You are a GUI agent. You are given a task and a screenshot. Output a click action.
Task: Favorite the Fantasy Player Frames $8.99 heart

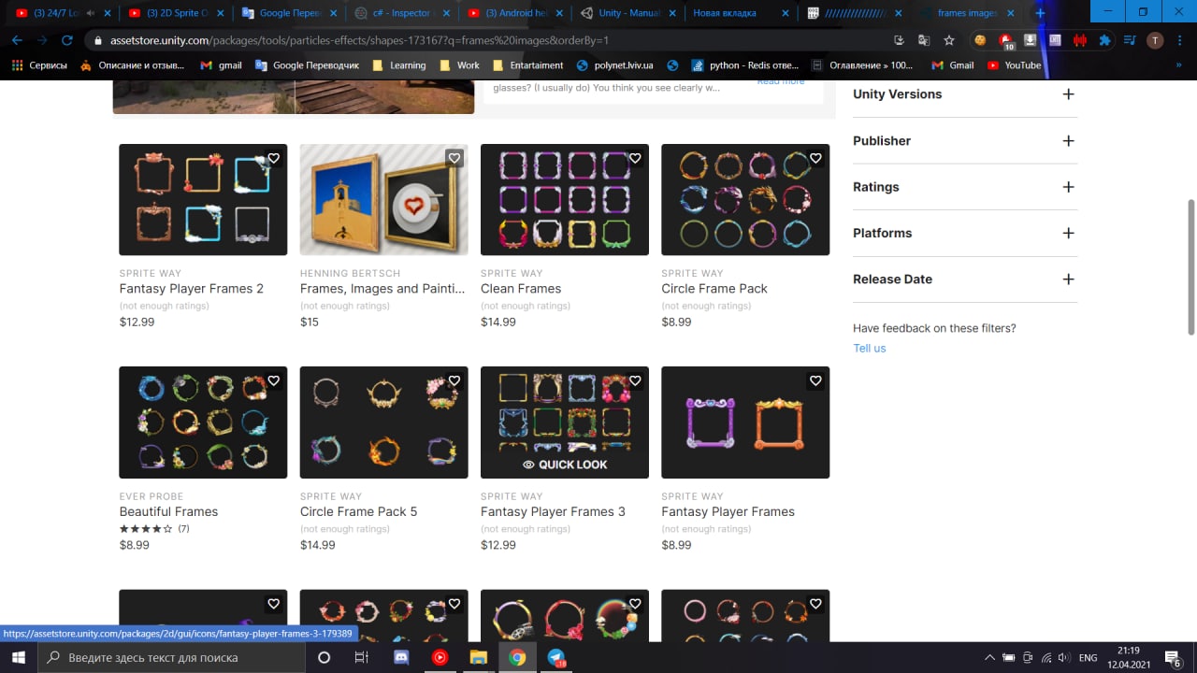(x=815, y=380)
